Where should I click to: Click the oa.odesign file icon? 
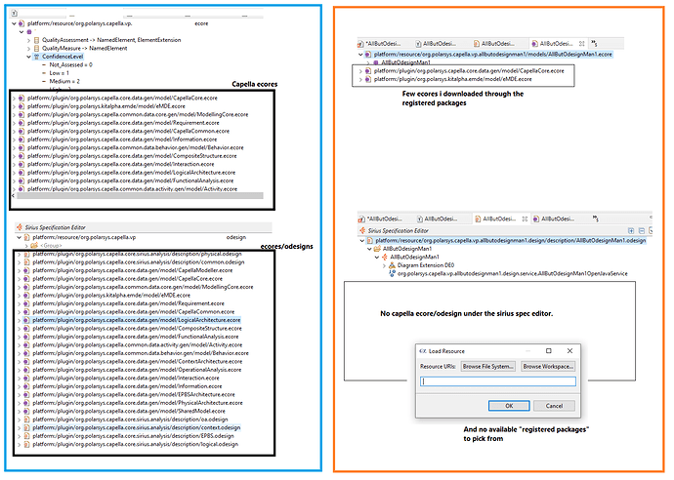[26, 420]
